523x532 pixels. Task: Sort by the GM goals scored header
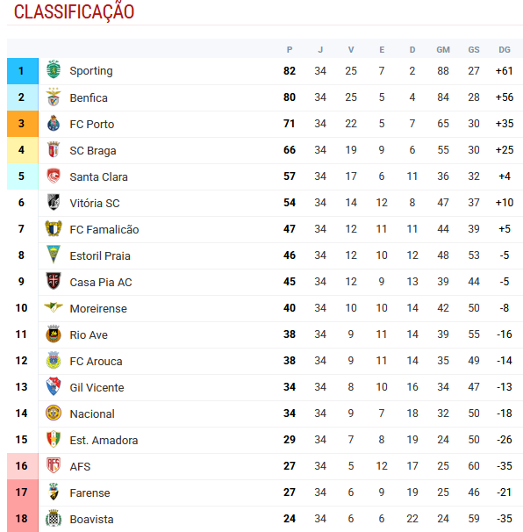click(x=443, y=50)
